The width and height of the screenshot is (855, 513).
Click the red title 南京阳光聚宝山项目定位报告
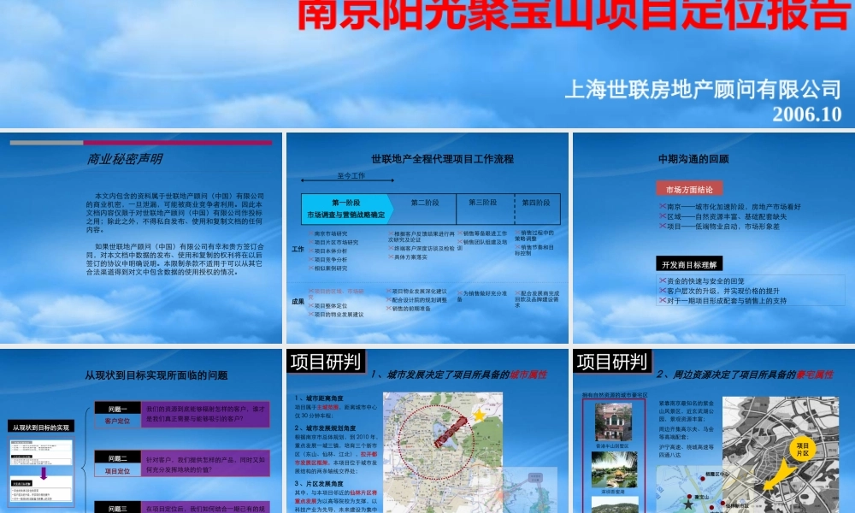click(575, 15)
